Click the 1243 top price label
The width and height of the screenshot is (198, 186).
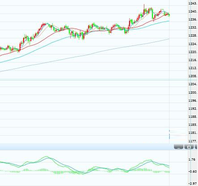[193, 3]
